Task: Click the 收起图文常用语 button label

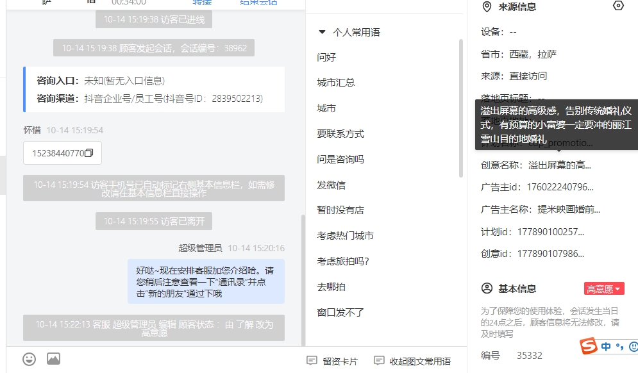Action: pyautogui.click(x=420, y=361)
